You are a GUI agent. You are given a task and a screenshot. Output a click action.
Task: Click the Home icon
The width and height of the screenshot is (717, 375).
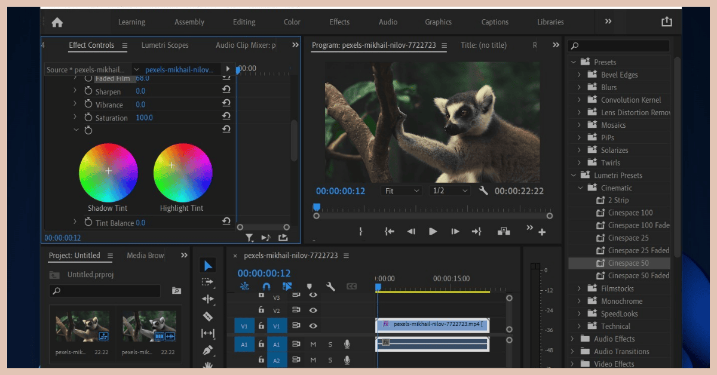click(x=57, y=22)
